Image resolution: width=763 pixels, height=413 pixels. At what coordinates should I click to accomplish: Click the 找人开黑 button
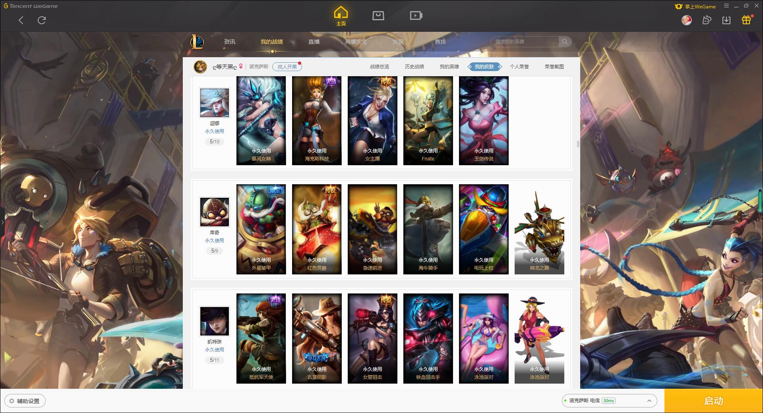coord(287,67)
